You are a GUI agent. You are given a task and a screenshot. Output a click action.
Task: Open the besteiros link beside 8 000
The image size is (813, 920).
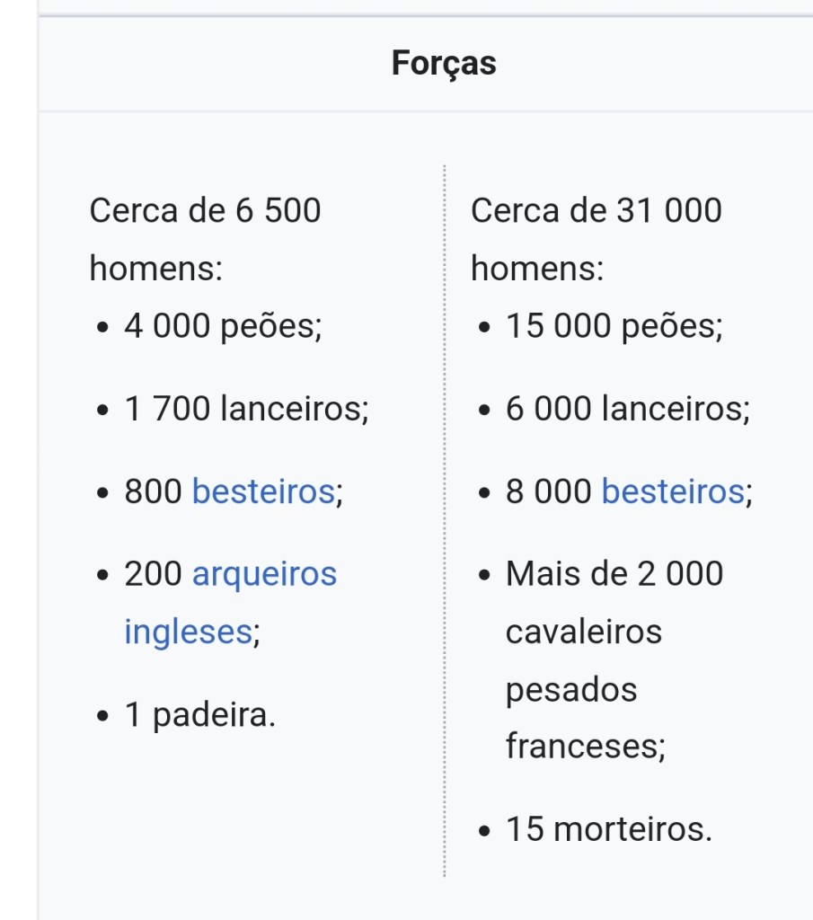(x=672, y=492)
